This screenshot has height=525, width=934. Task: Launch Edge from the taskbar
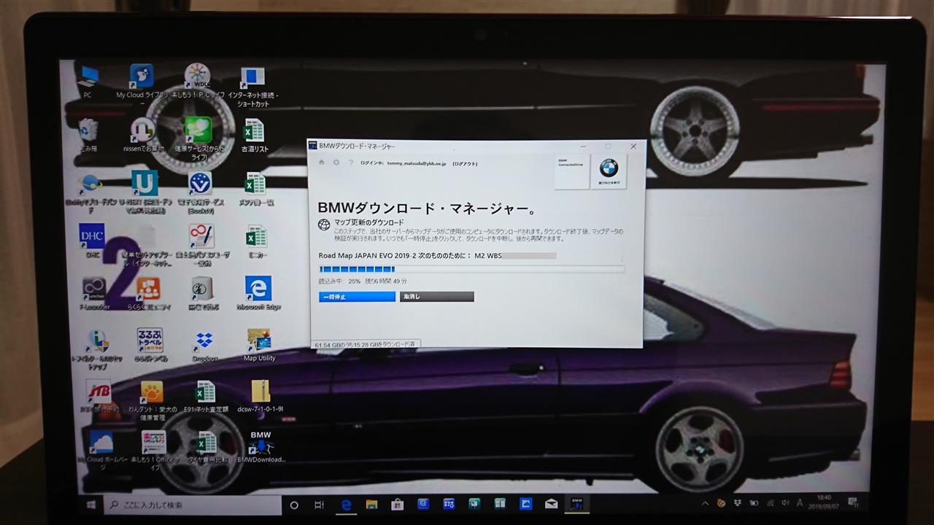click(347, 504)
